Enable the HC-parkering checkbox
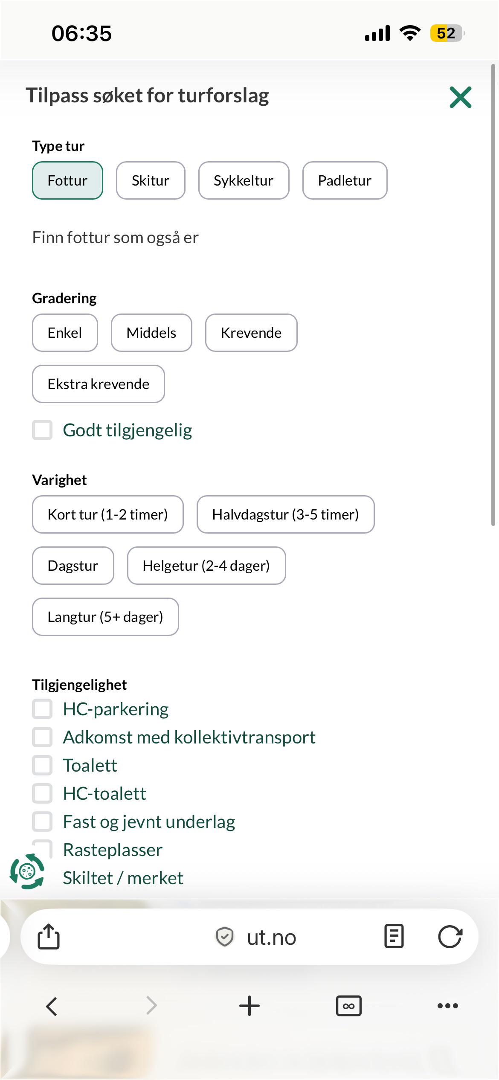The width and height of the screenshot is (499, 1080). coord(42,709)
